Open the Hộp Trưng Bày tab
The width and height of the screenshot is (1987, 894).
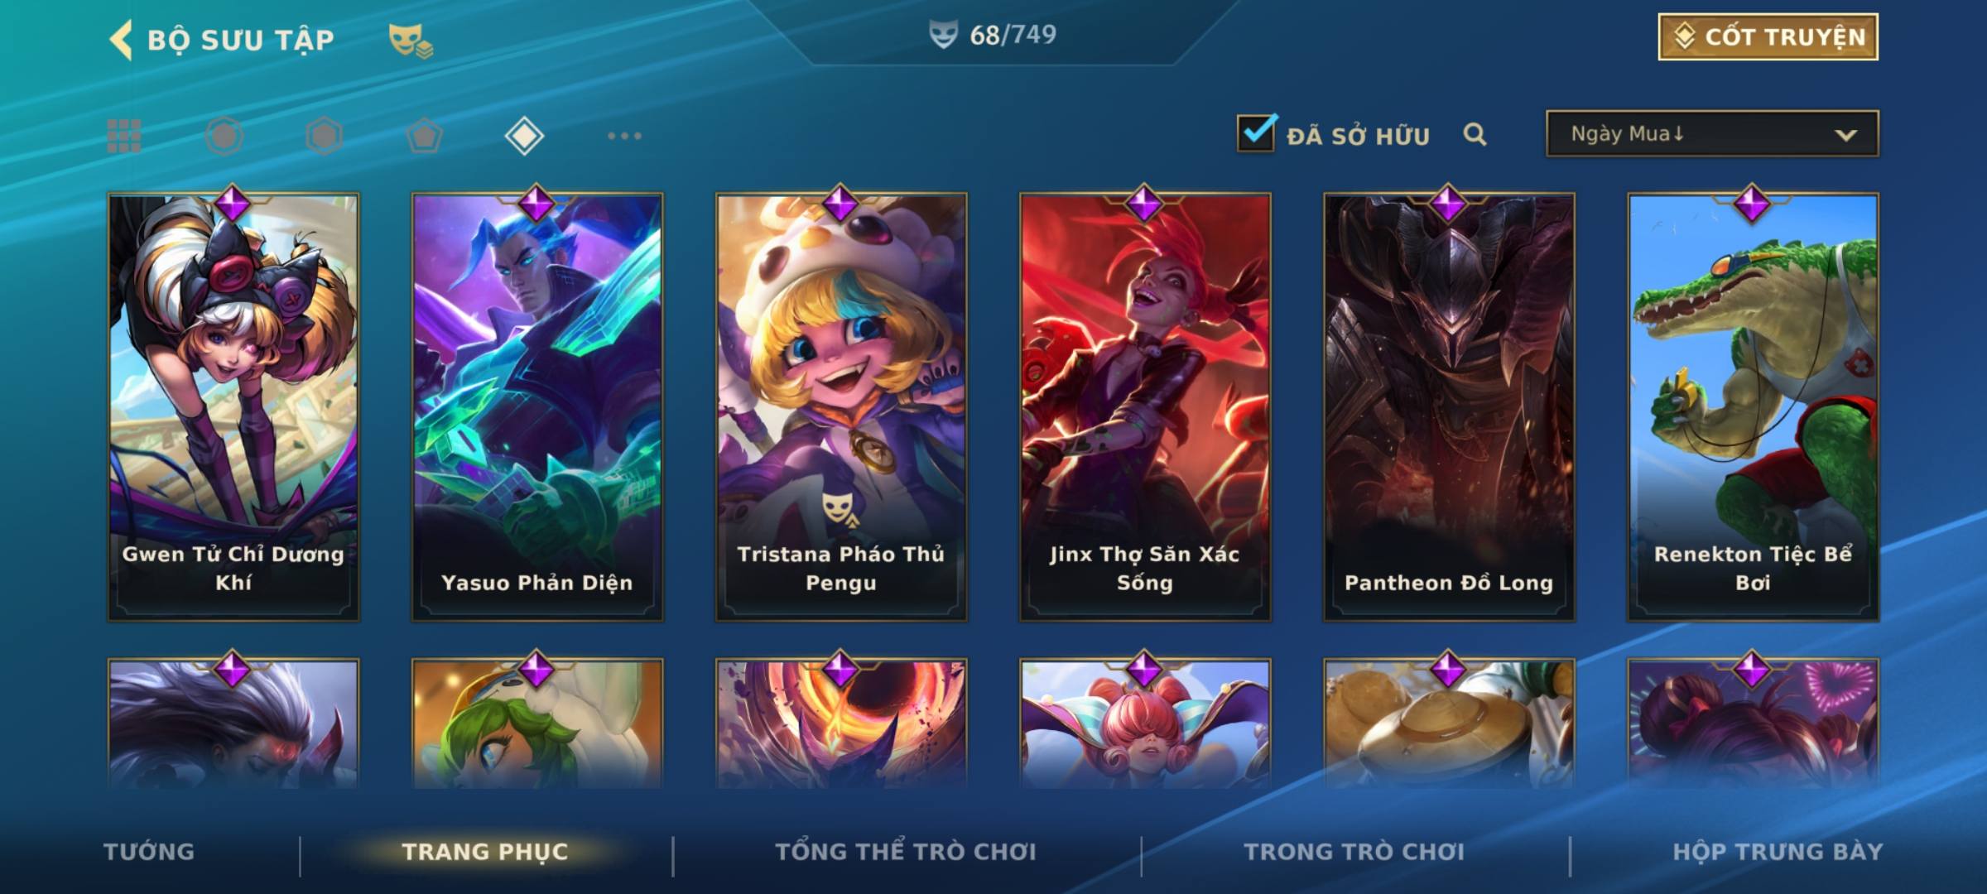click(1778, 852)
